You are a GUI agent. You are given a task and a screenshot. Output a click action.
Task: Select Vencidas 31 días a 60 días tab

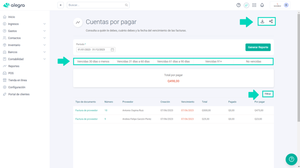click(133, 61)
